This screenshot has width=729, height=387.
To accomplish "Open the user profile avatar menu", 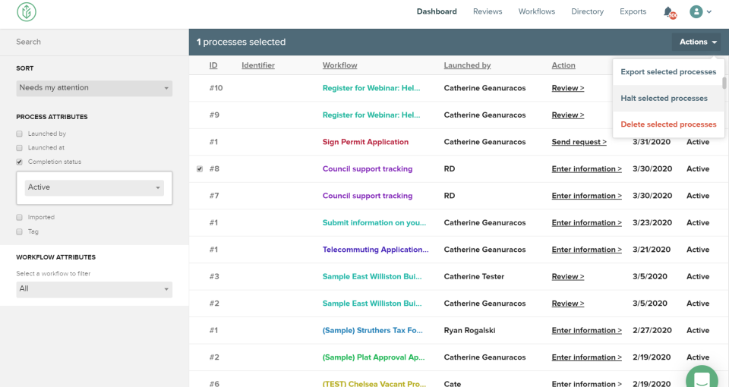I will pos(696,11).
